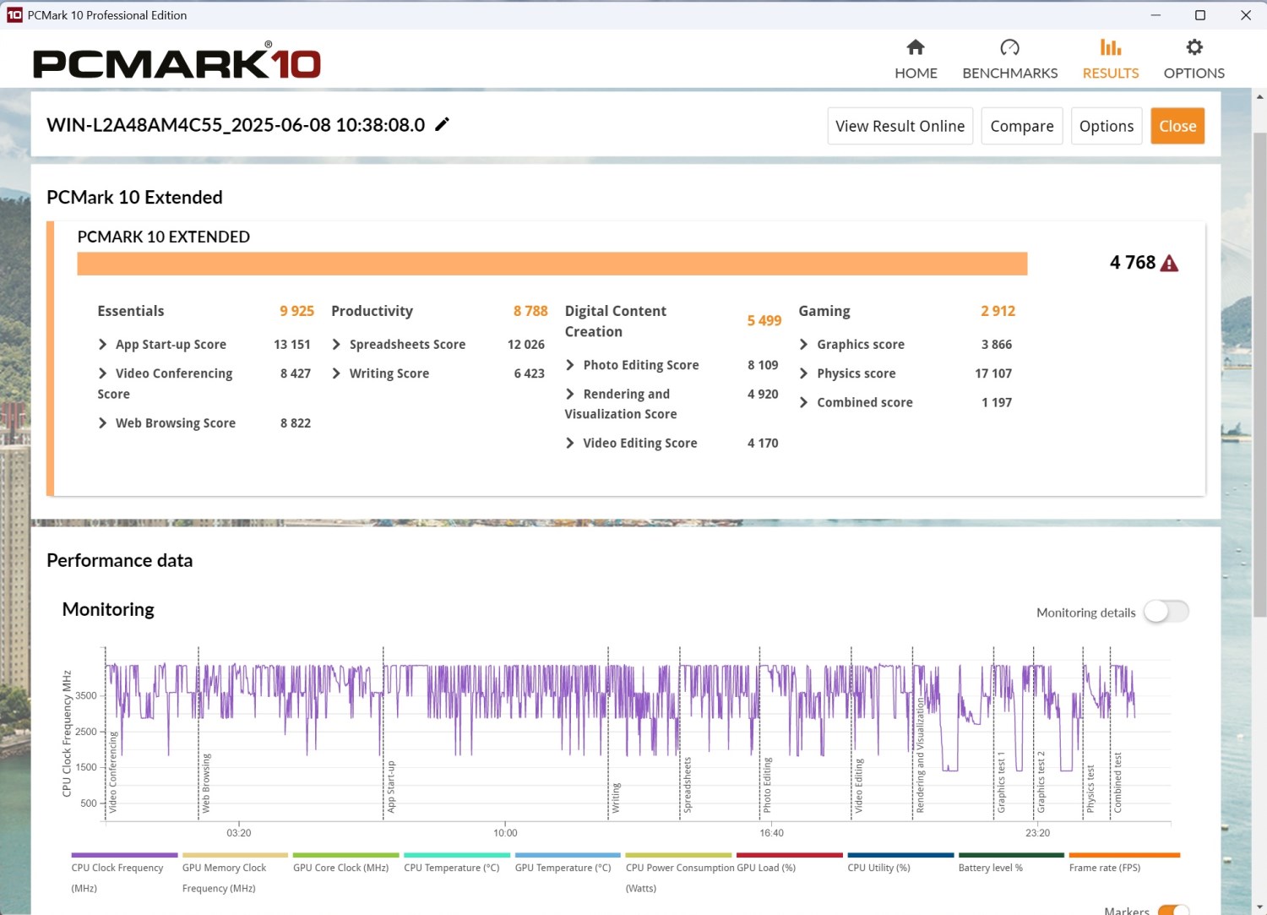Expand Photo Editing Score row
Viewport: 1267px width, 915px height.
pos(570,365)
